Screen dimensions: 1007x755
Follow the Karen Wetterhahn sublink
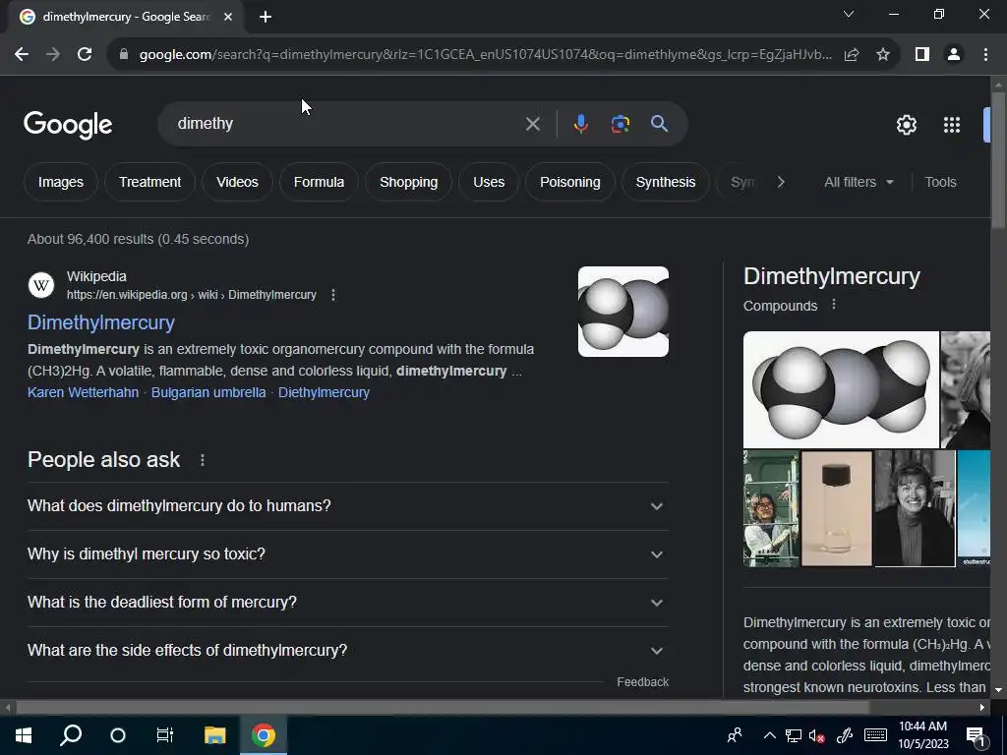click(x=83, y=392)
